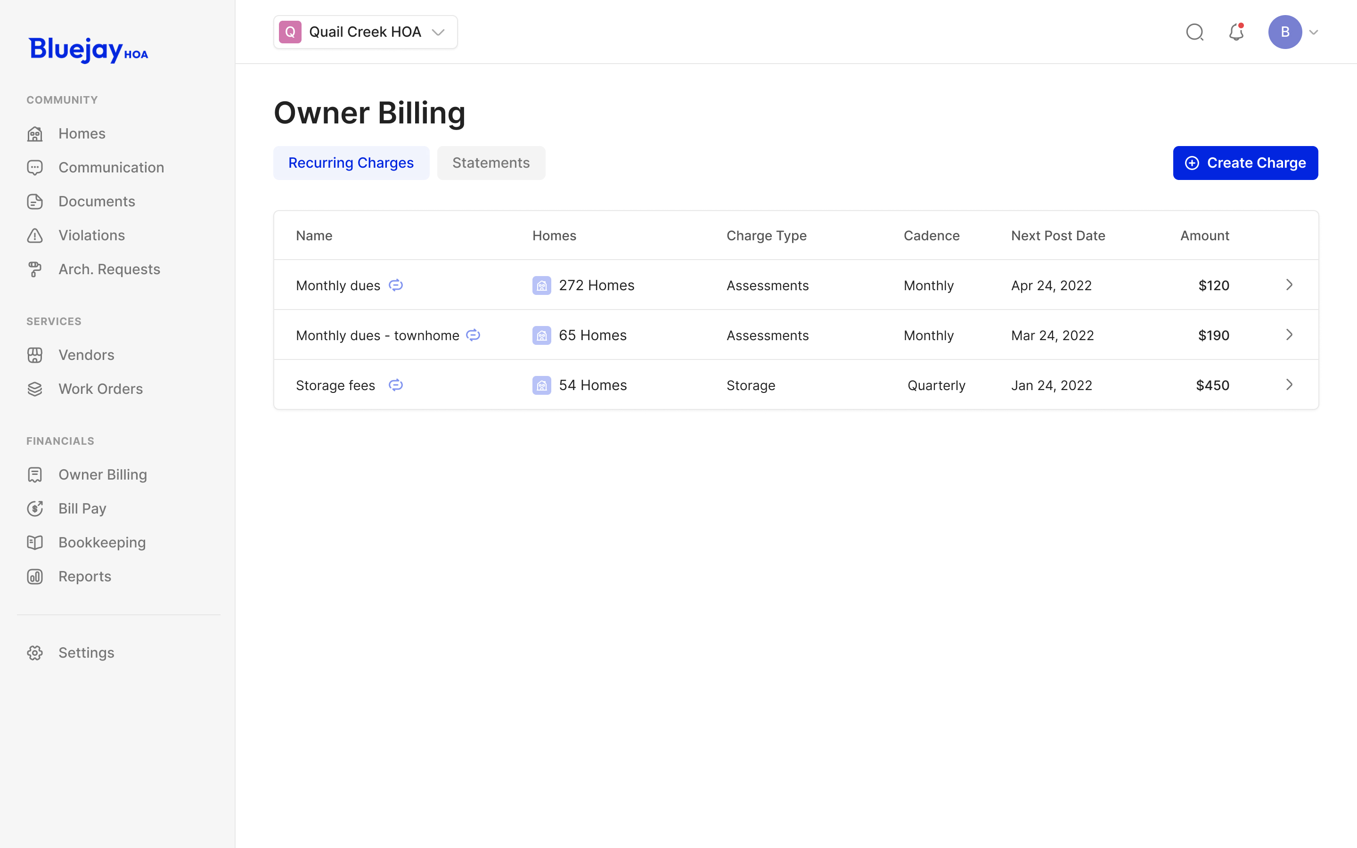Click home icon beside 272 Homes
1357x848 pixels.
[542, 285]
